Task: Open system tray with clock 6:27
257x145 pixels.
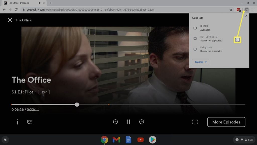Action: tap(244, 140)
